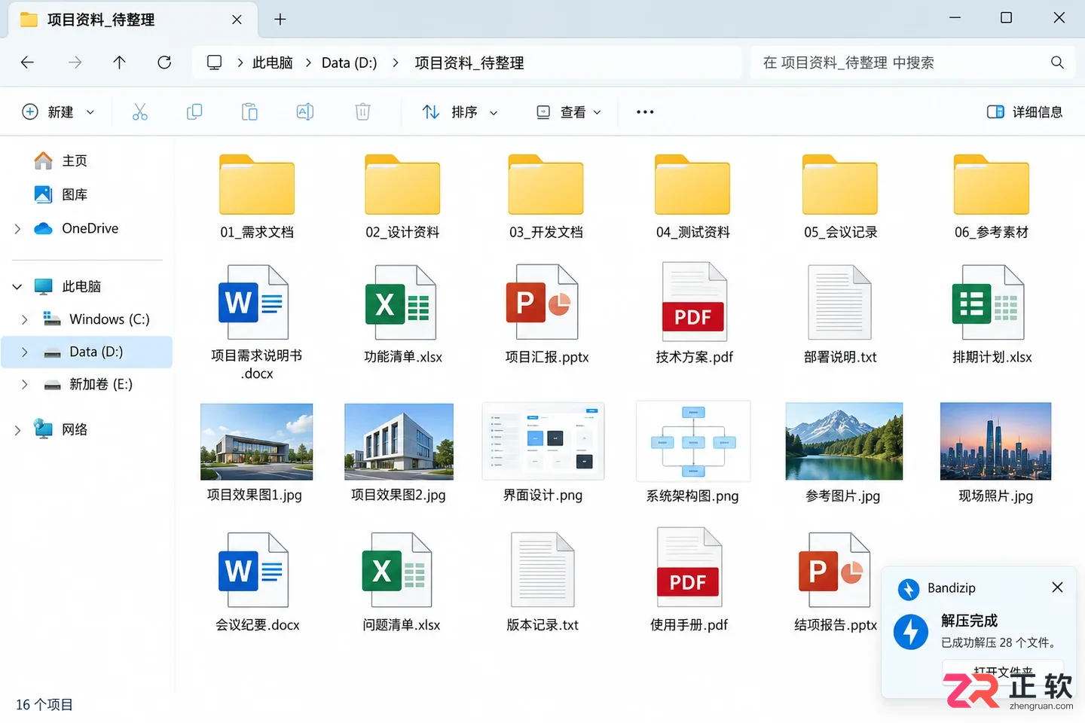
Task: Select the 使用手册.pdf file
Action: pos(689,581)
